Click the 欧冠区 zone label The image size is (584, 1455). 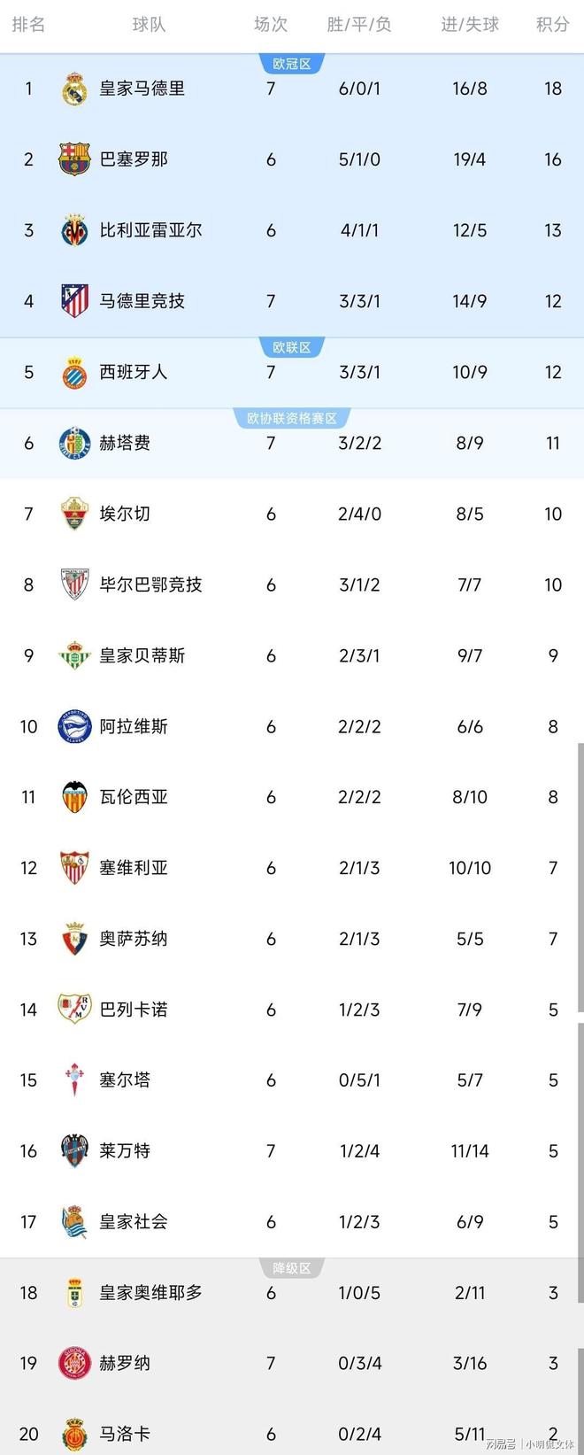click(292, 64)
